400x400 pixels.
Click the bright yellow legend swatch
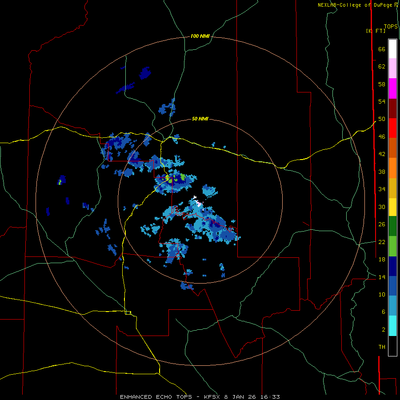coord(392,207)
